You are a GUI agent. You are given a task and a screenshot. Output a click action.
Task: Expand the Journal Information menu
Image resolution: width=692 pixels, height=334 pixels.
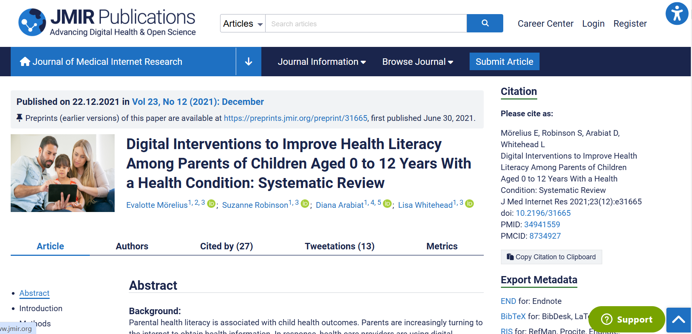pyautogui.click(x=321, y=62)
